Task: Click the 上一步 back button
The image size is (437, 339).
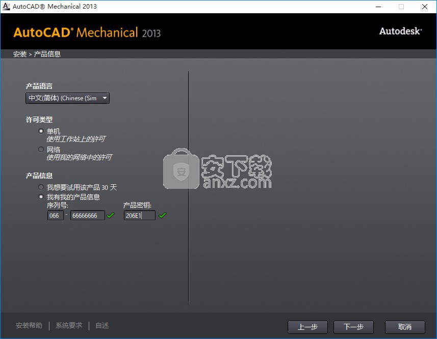Action: 307,327
